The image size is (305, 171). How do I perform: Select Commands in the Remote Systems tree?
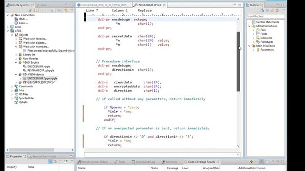26,86
